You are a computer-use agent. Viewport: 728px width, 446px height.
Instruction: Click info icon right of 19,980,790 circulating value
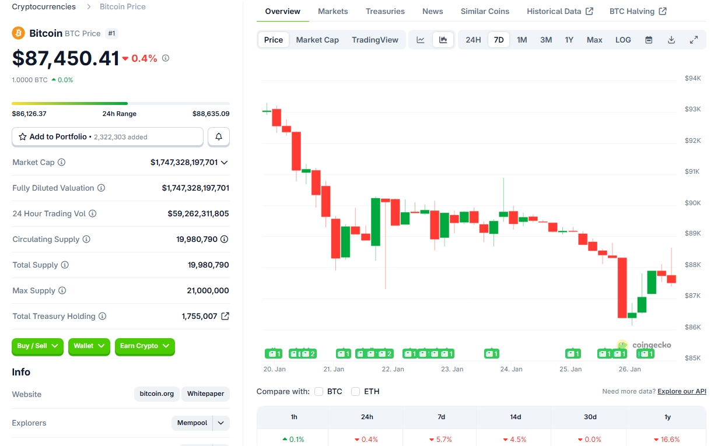pos(225,239)
